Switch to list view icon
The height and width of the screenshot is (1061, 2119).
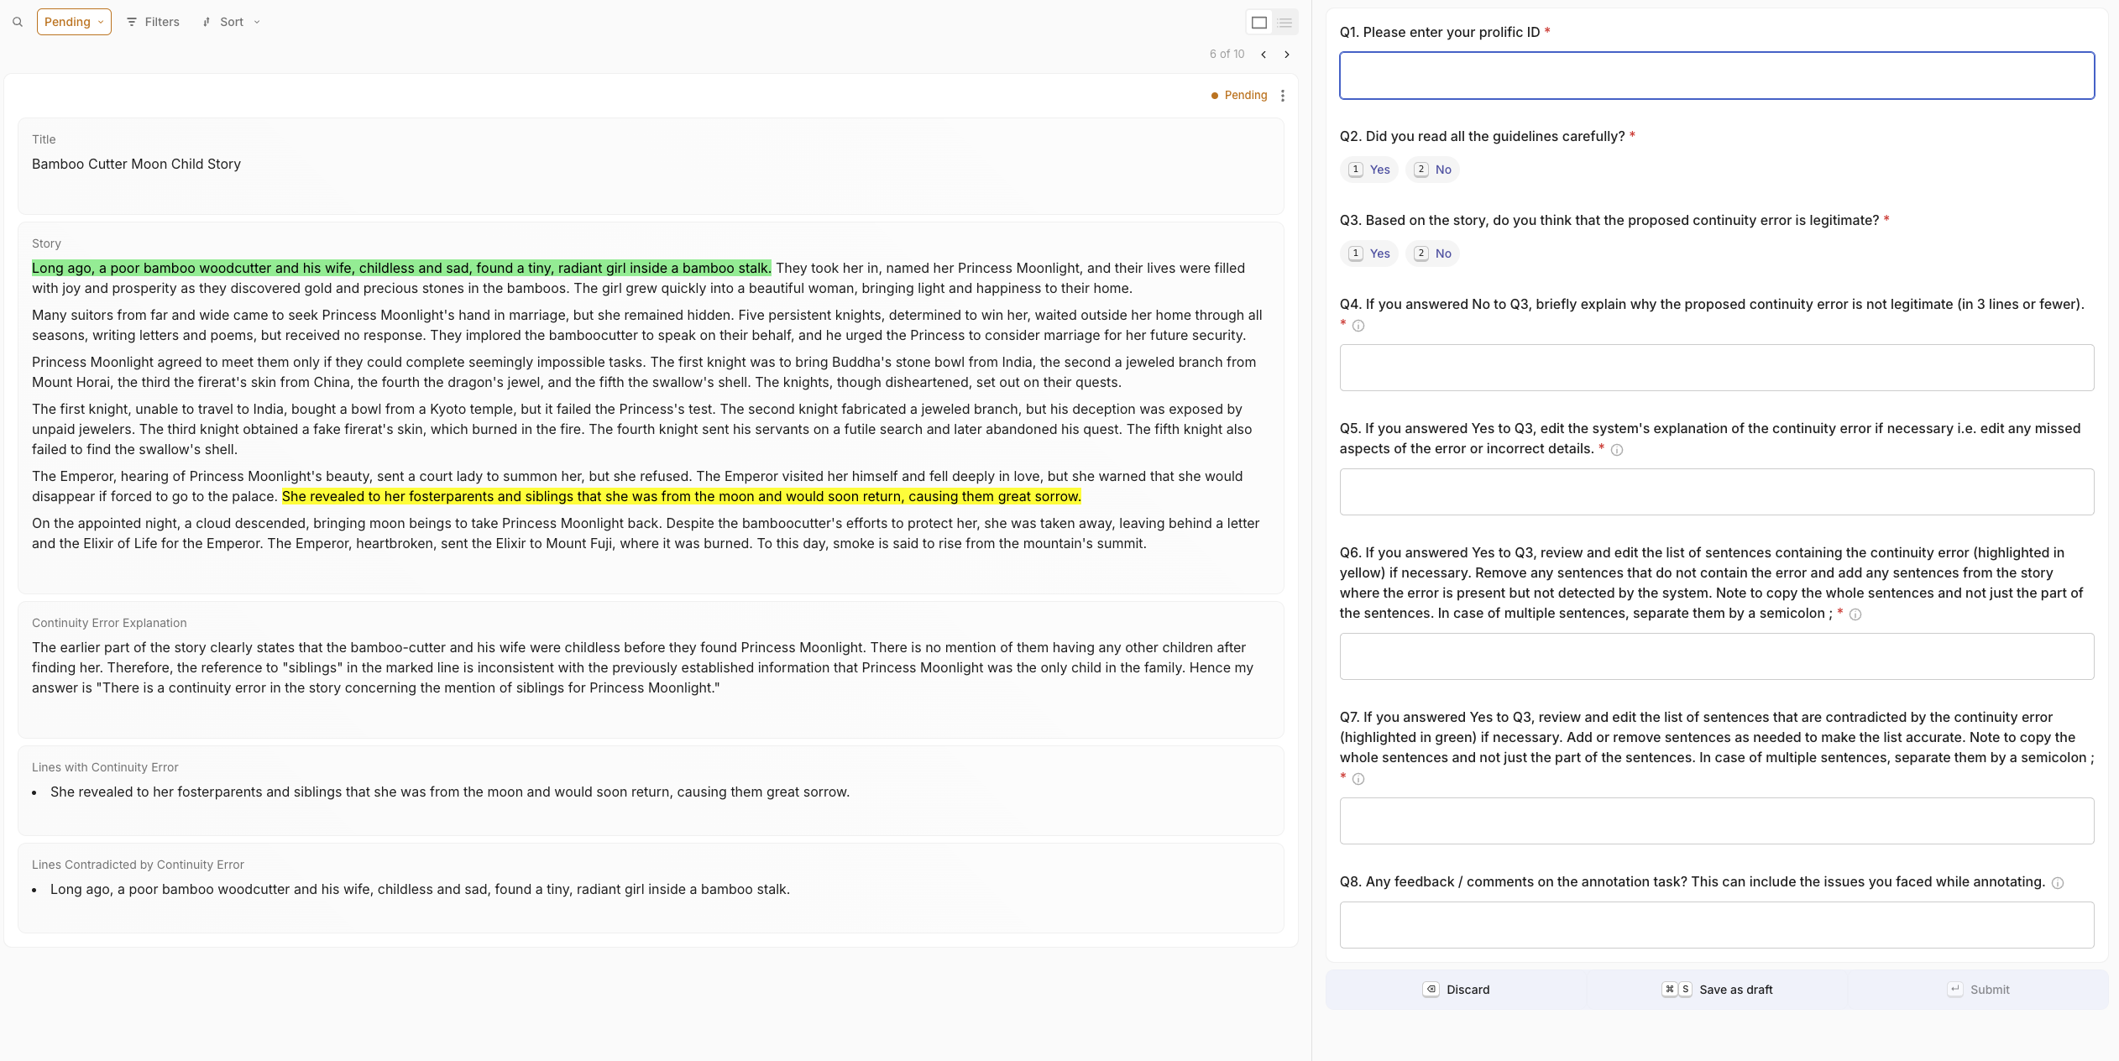pyautogui.click(x=1284, y=23)
